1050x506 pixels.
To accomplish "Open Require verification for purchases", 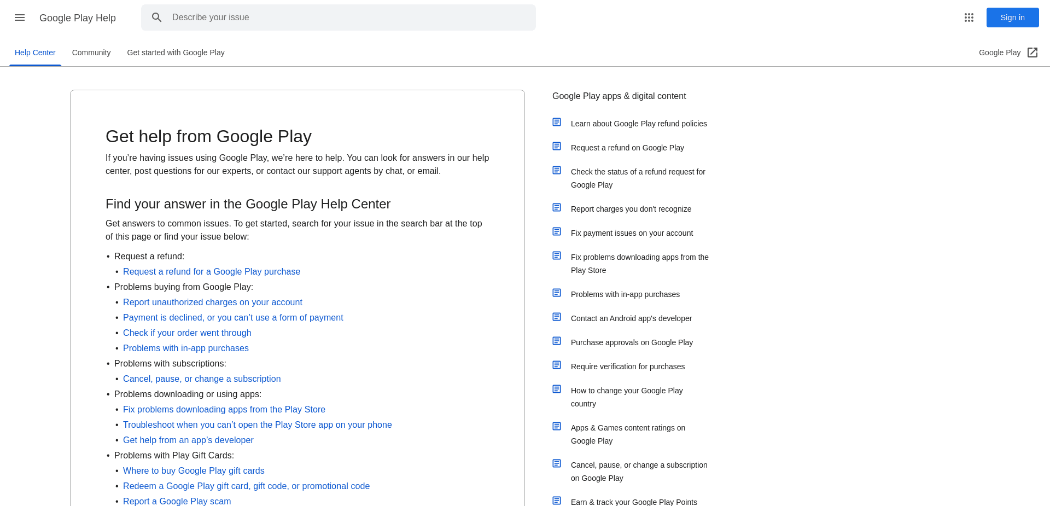I will tap(627, 367).
